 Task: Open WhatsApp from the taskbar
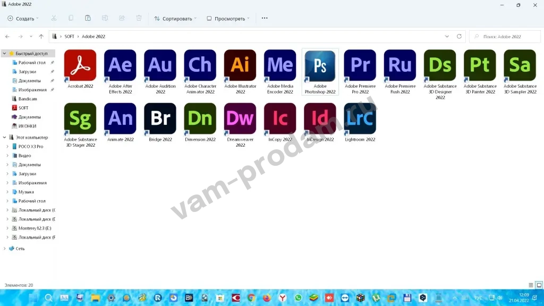point(298,297)
